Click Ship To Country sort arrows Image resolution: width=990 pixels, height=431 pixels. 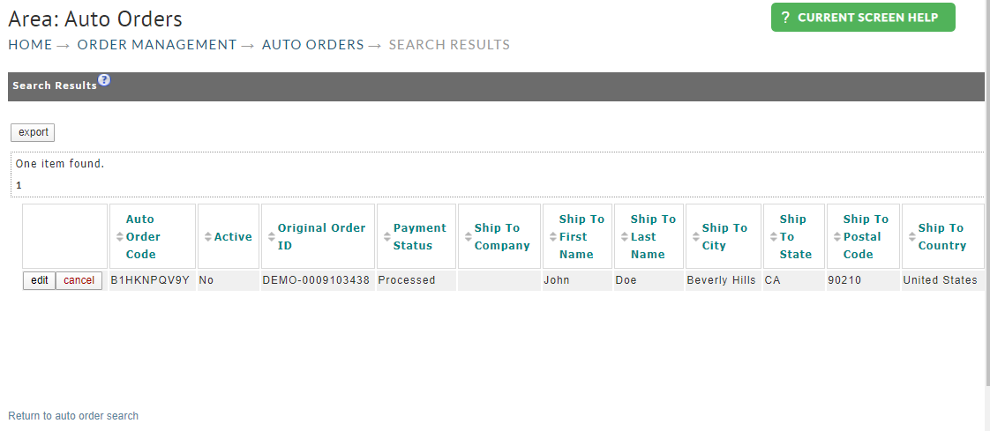click(x=911, y=236)
